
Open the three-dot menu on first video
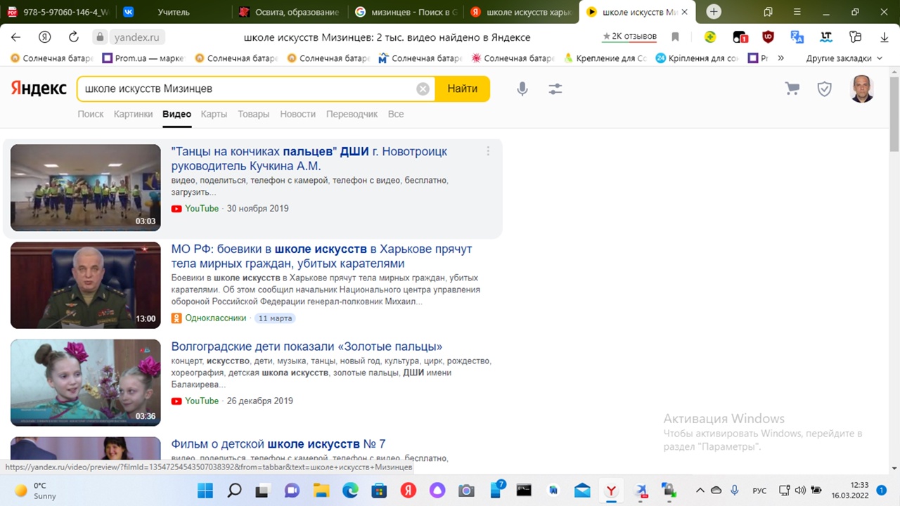click(x=488, y=151)
